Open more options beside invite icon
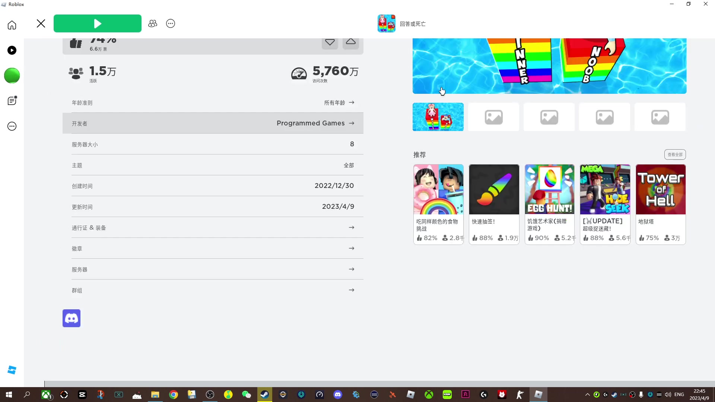Image resolution: width=715 pixels, height=402 pixels. 171,23
